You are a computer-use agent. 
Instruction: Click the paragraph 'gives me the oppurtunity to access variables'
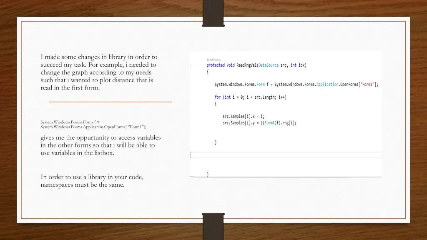point(100,145)
